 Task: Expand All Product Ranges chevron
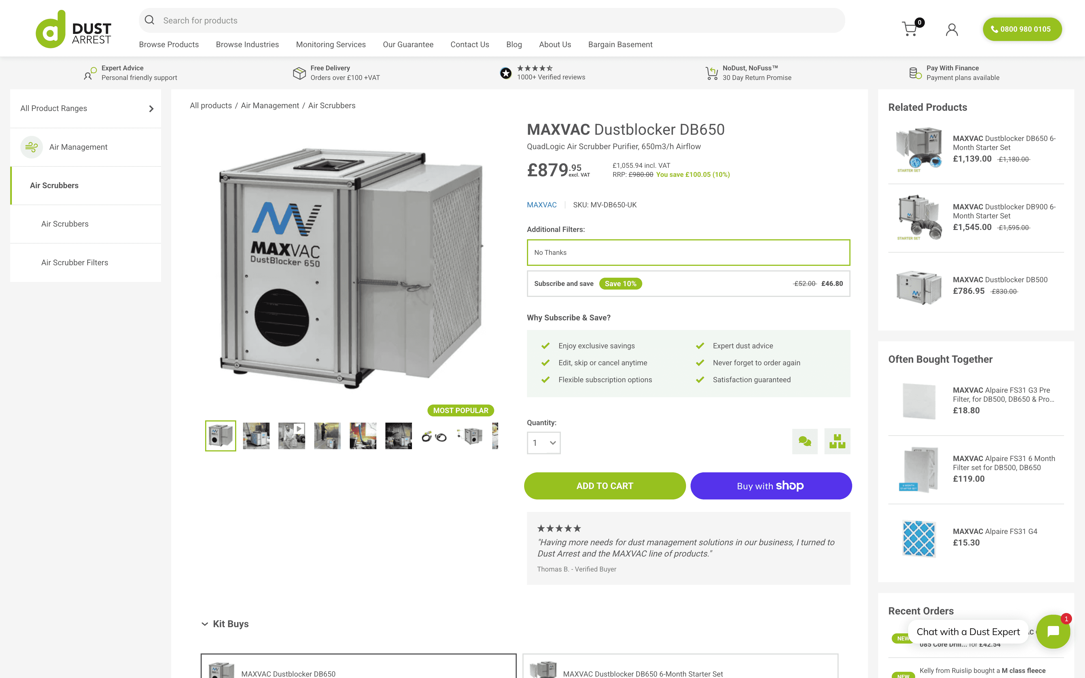[151, 108]
